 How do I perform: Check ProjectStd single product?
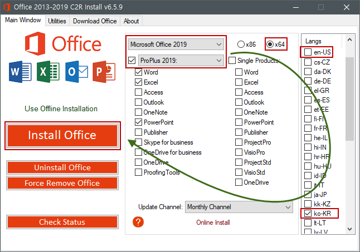pyautogui.click(x=239, y=162)
